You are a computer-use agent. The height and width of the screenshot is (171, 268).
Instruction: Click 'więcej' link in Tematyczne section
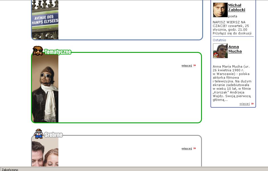click(187, 66)
